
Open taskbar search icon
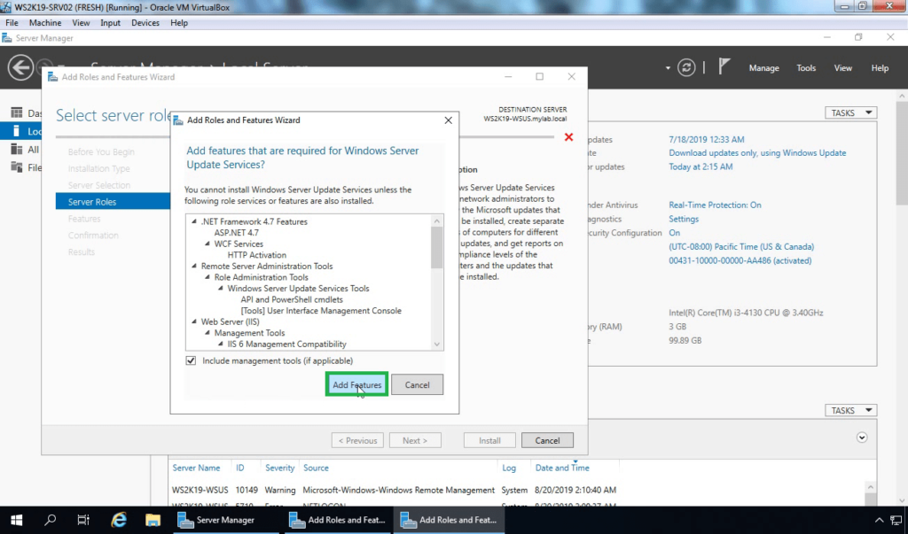[x=51, y=520]
